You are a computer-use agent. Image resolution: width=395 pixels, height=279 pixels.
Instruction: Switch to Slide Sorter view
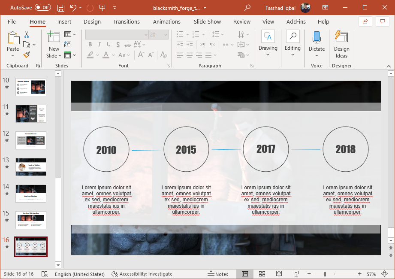coord(262,274)
